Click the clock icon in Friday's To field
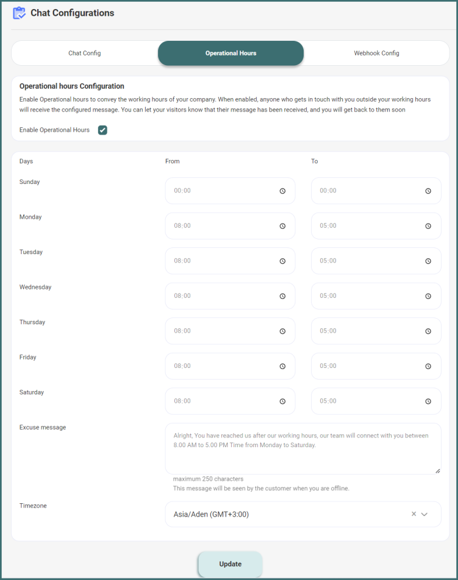This screenshot has height=580, width=458. [428, 366]
